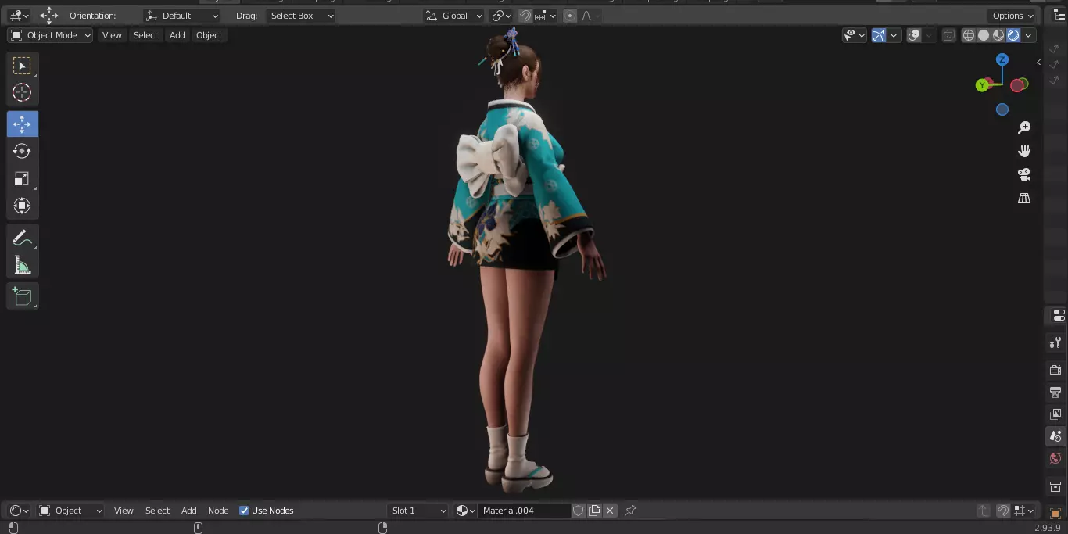1068x534 pixels.
Task: Open the Tool properties tab
Action: click(x=1055, y=342)
